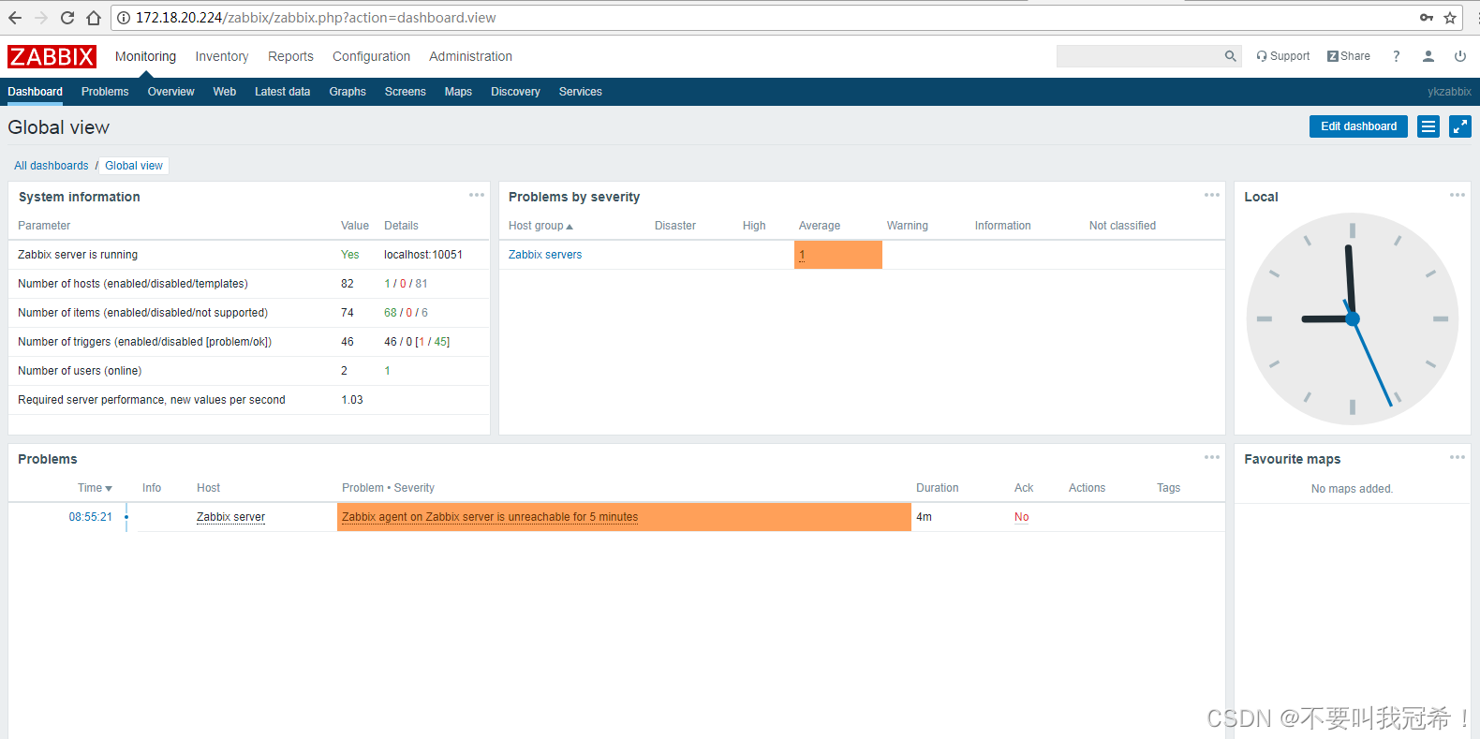The width and height of the screenshot is (1480, 739).
Task: Click problem time 08:55:21
Action: coord(90,517)
